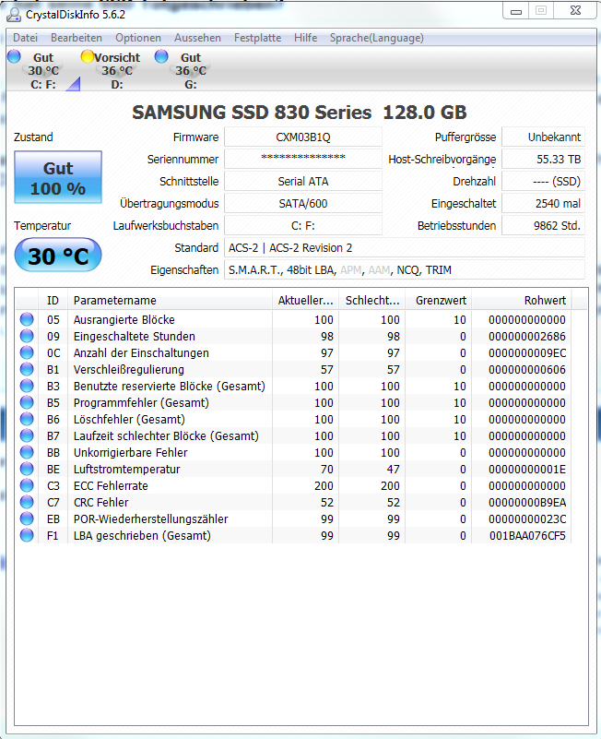Click the status orb of Löschfehler row
Viewport: 601px width, 739px height.
27,419
